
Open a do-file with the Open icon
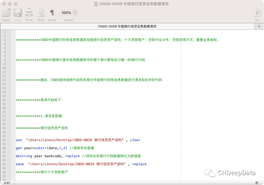pyautogui.click(x=6, y=13)
